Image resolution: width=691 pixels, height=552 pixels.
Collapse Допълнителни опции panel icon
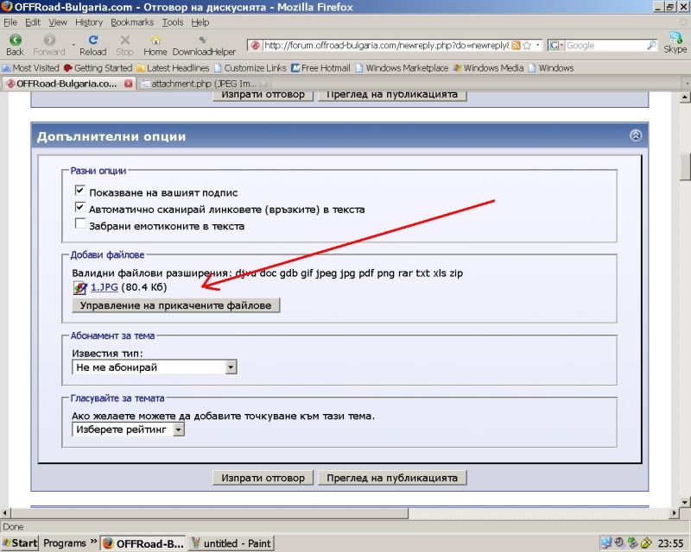[636, 135]
